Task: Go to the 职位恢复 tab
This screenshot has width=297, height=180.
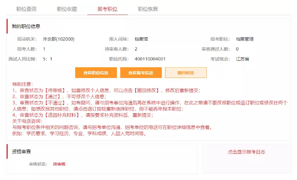Action: [148, 9]
